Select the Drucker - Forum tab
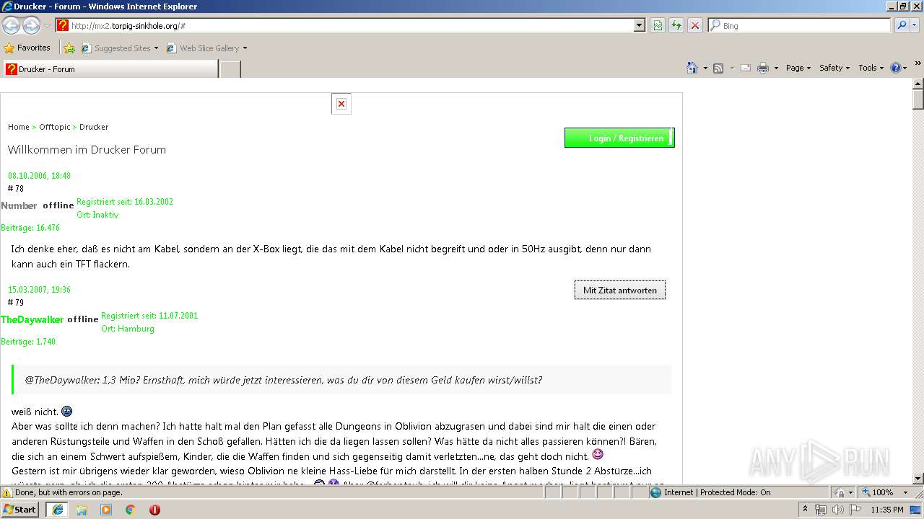924x519 pixels. point(110,69)
